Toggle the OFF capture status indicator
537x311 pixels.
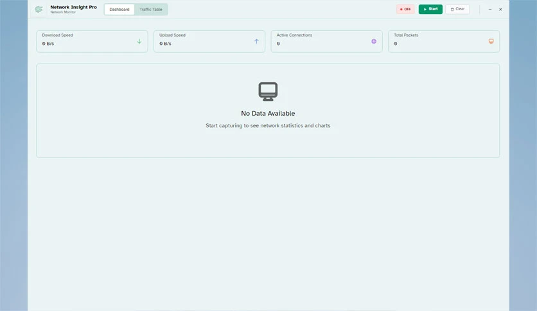[x=405, y=9]
